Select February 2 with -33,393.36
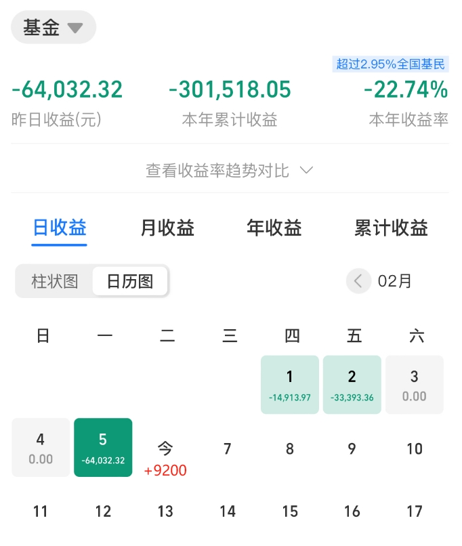 pyautogui.click(x=352, y=385)
